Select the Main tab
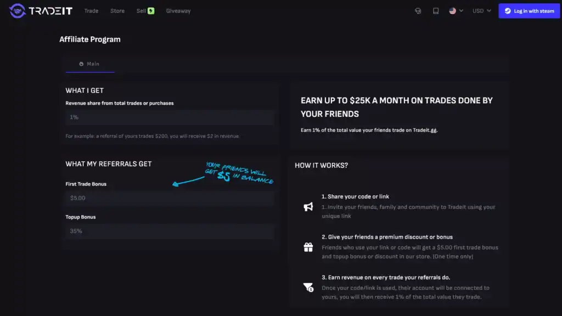The width and height of the screenshot is (562, 316). coord(89,64)
